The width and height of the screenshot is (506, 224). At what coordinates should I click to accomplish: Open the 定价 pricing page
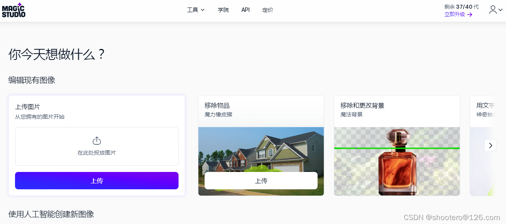[x=268, y=10]
